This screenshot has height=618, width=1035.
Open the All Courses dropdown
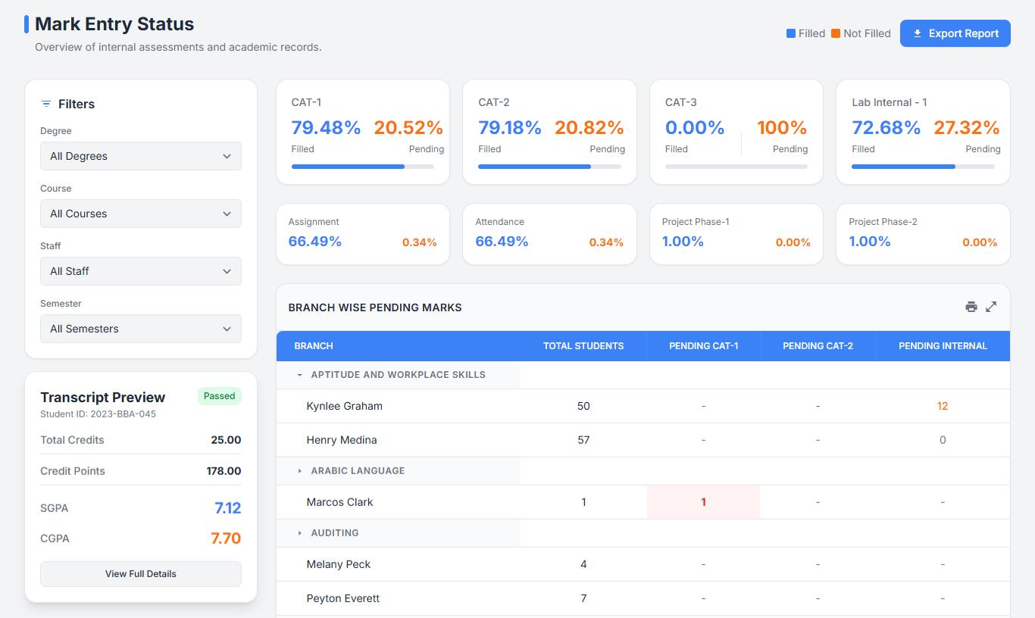tap(141, 214)
